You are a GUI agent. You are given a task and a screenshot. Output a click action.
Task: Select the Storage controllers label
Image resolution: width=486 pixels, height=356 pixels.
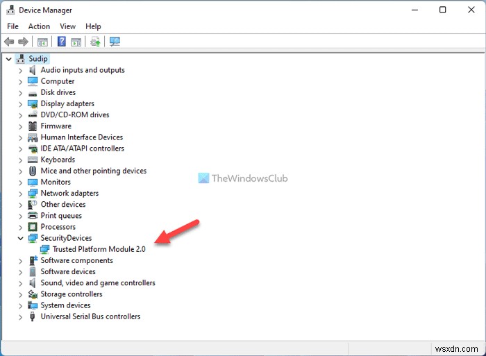coord(72,294)
